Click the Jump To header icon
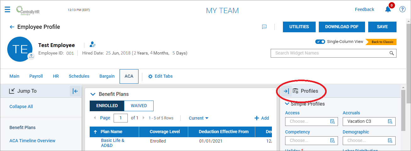Viewport: 411px width, 151px height. pyautogui.click(x=12, y=91)
